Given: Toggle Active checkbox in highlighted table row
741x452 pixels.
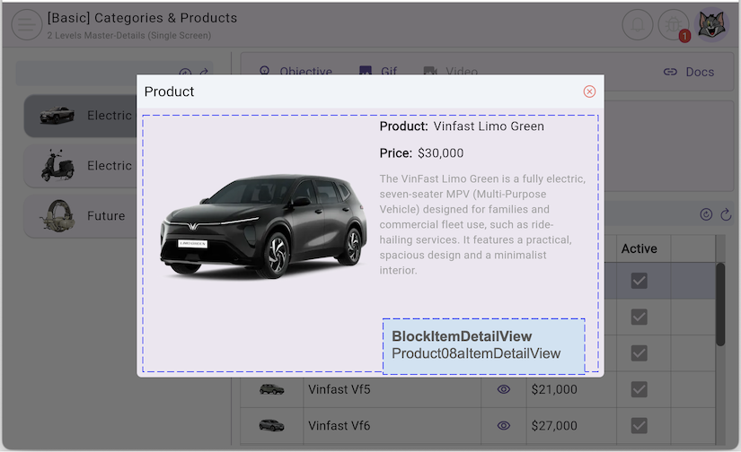Looking at the screenshot, I should 639,281.
